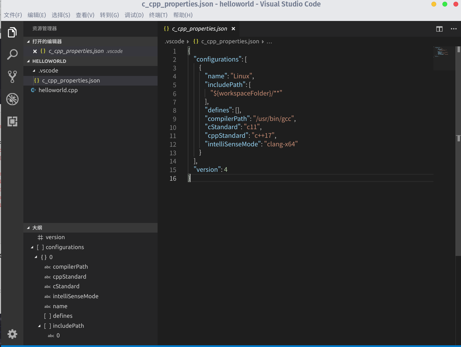This screenshot has height=347, width=461.
Task: Close c_cpp_properties.json in open editors list
Action: tap(35, 51)
